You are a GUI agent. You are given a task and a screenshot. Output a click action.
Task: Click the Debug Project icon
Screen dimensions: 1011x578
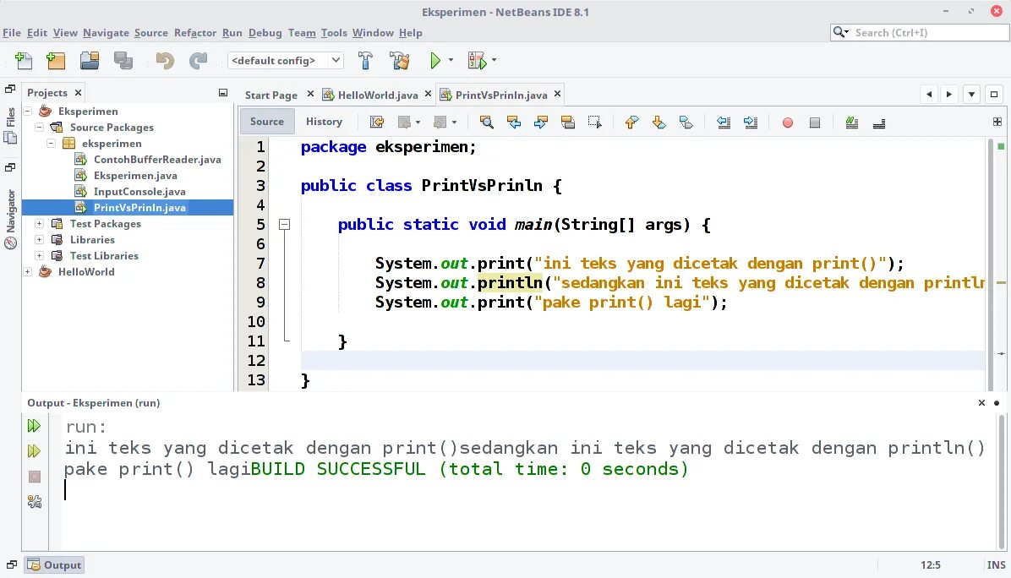(x=477, y=61)
